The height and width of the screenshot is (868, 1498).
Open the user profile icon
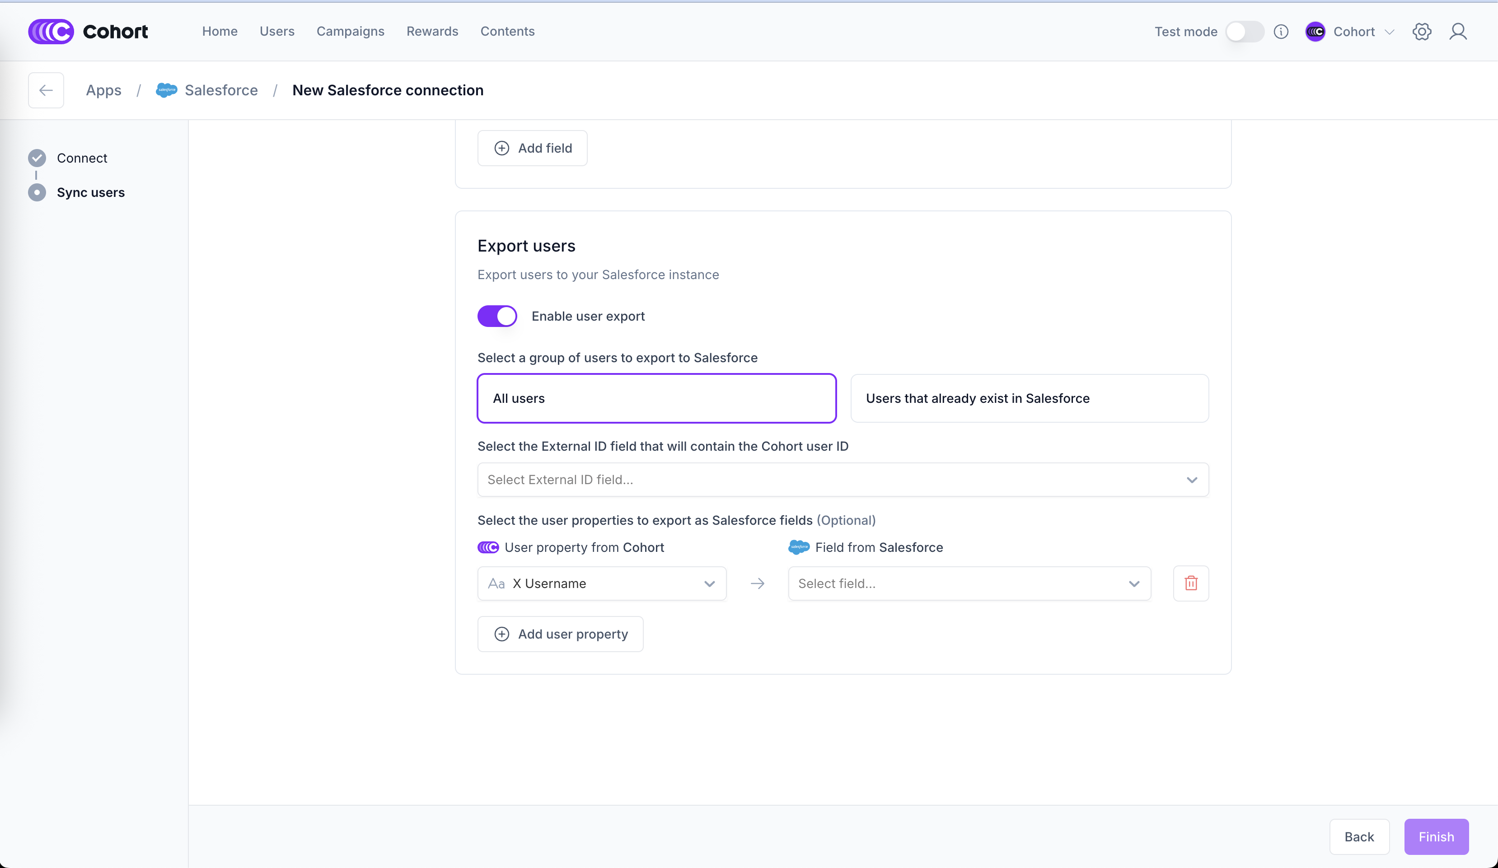click(x=1458, y=32)
